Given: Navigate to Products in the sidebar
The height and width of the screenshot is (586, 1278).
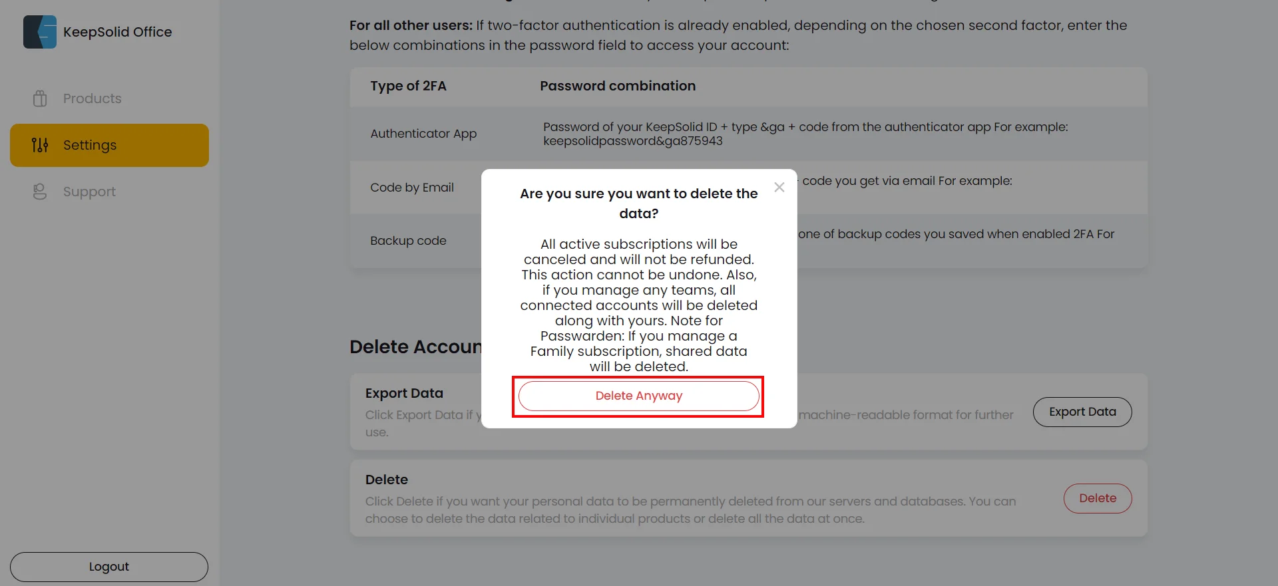Looking at the screenshot, I should pyautogui.click(x=92, y=98).
